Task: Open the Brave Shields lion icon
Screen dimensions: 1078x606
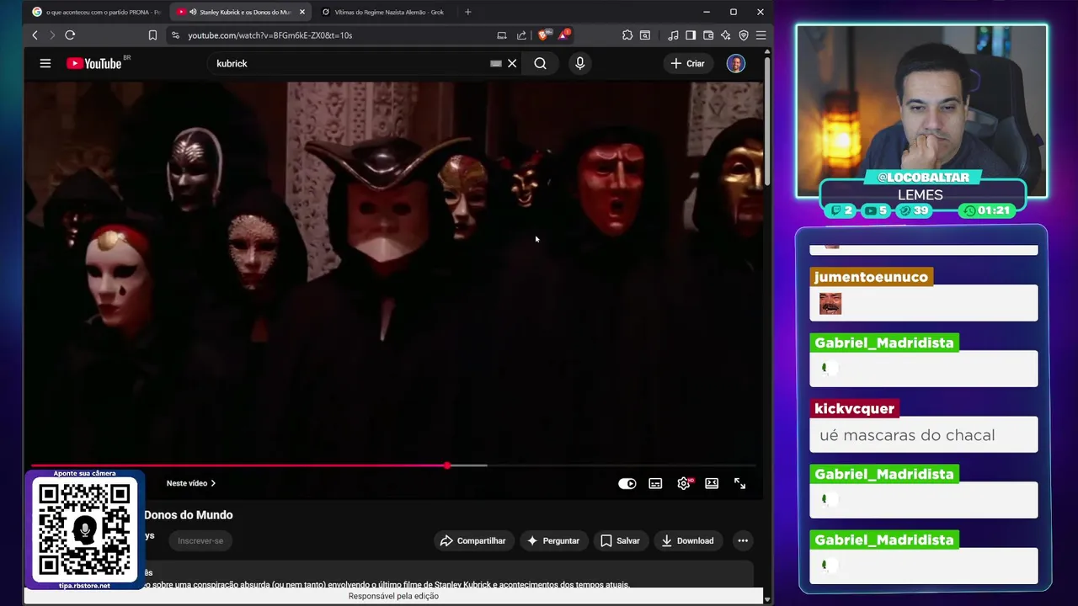Action: tap(544, 35)
